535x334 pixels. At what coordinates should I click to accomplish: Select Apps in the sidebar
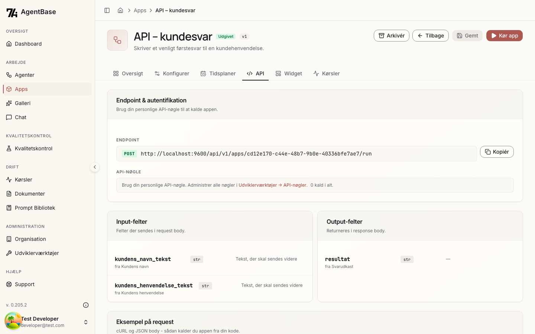pyautogui.click(x=47, y=89)
